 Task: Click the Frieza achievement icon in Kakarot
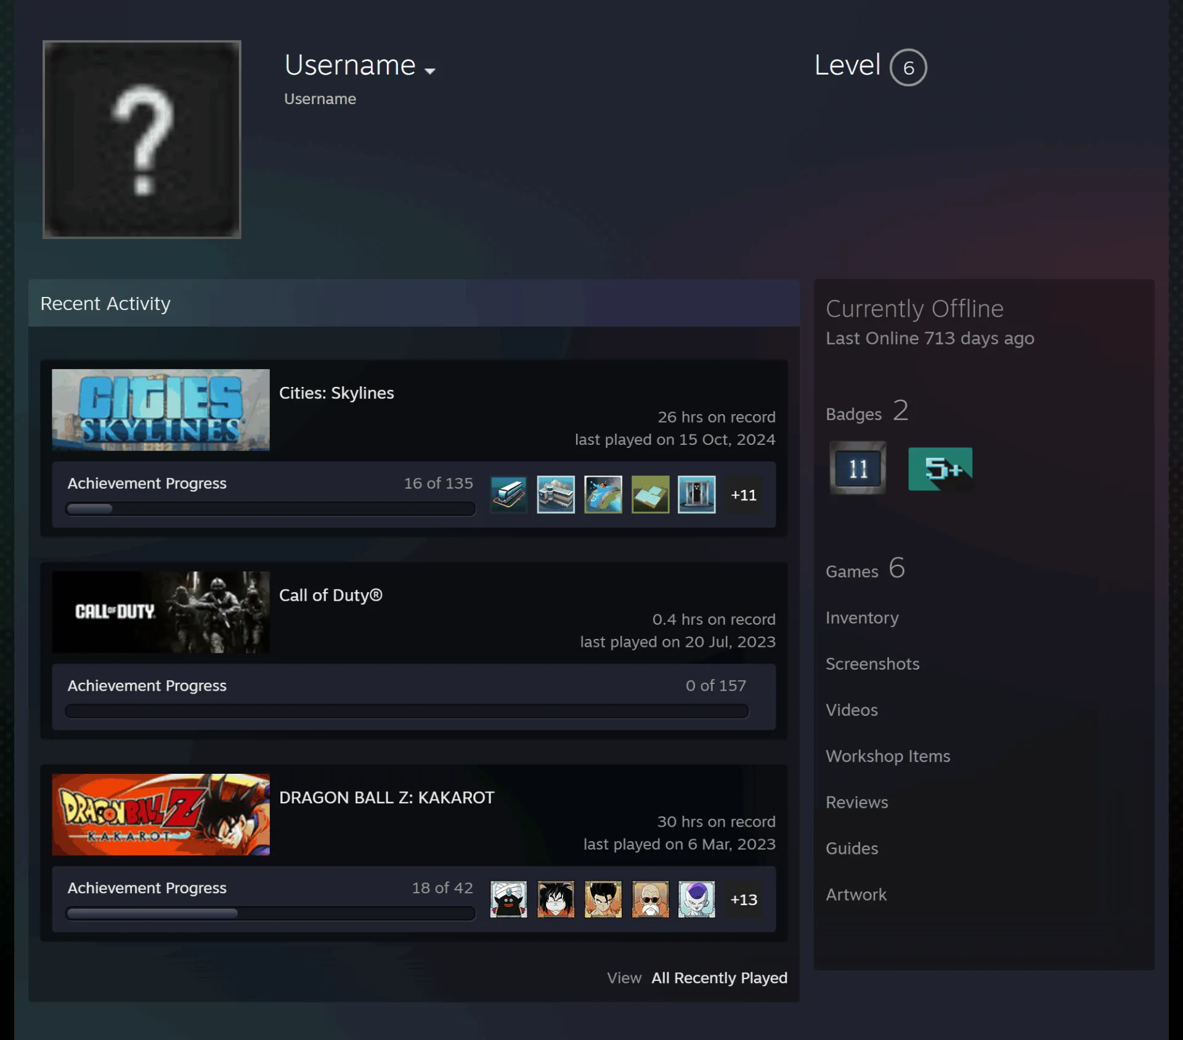tap(697, 899)
